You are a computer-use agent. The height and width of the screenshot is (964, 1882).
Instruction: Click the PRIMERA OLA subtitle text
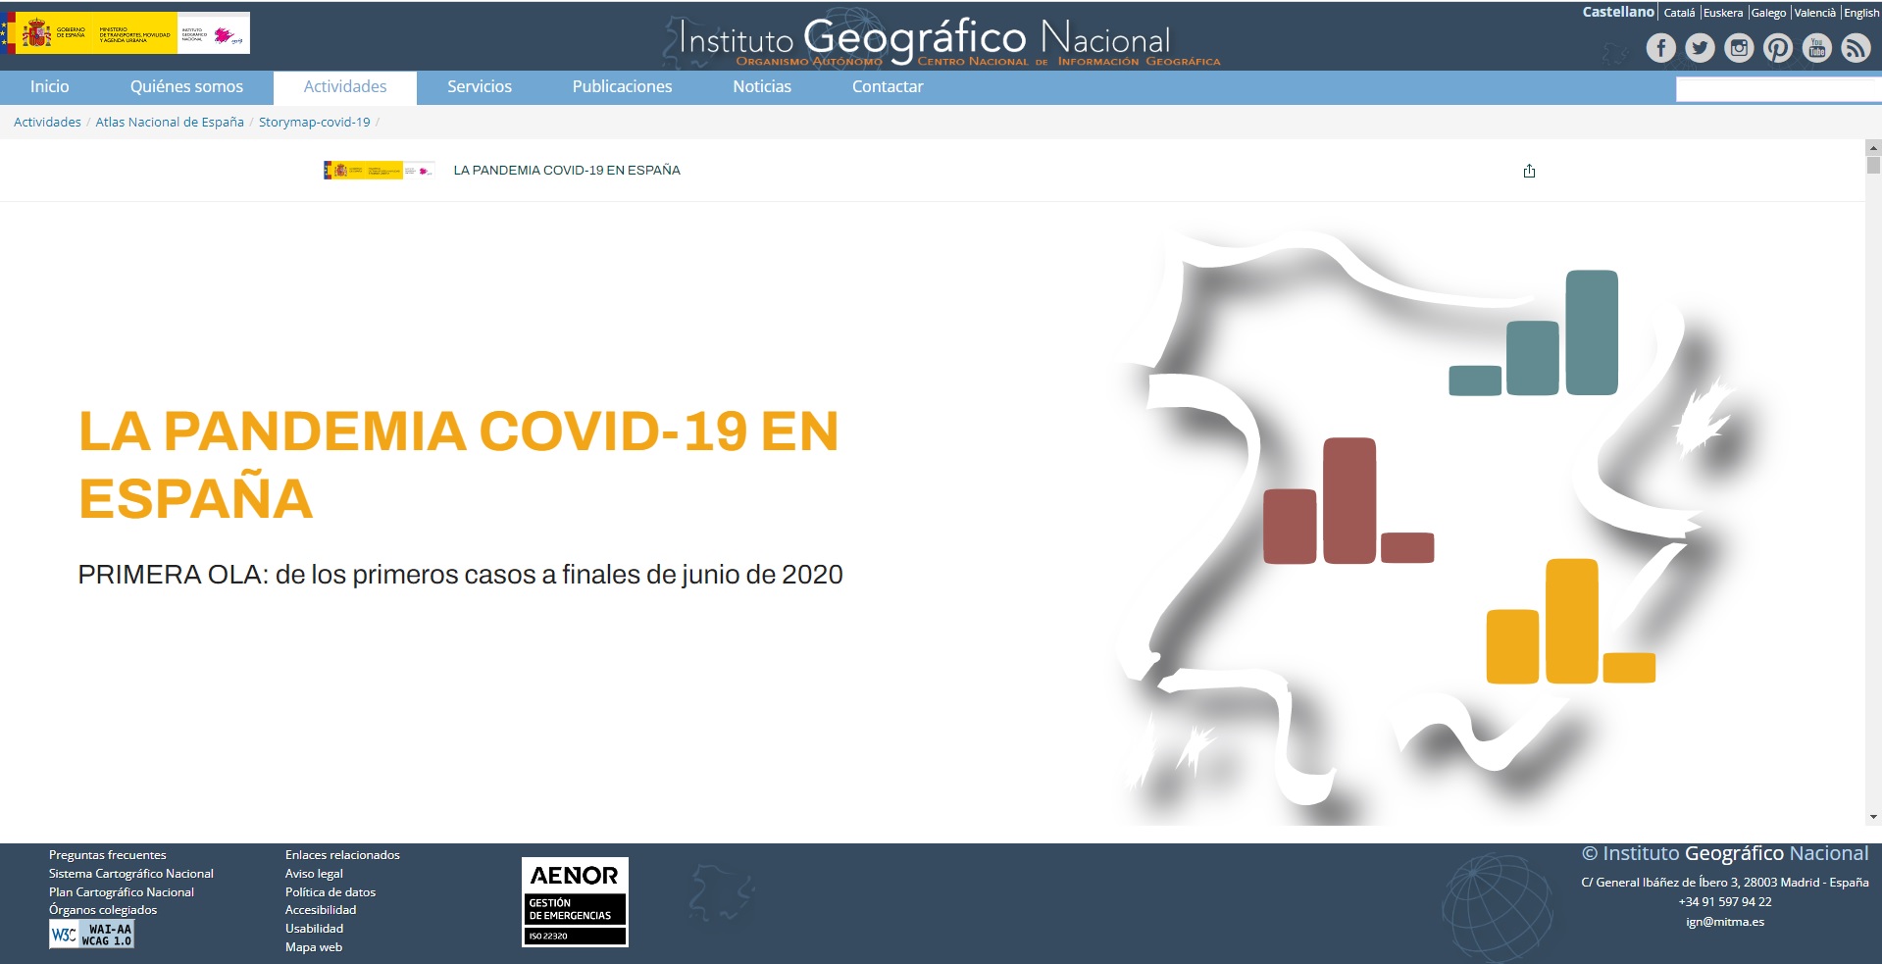click(461, 575)
